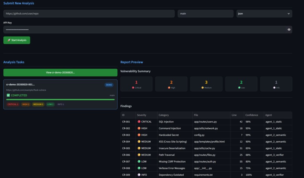
Task: Click file path app/utils/cache.py
Action: point(204,148)
